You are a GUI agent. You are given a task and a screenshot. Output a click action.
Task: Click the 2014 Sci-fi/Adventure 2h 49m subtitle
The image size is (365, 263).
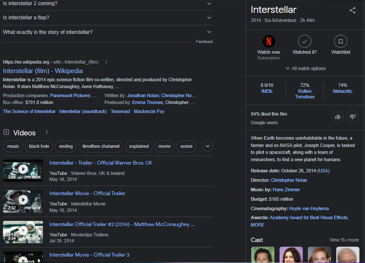coord(283,21)
